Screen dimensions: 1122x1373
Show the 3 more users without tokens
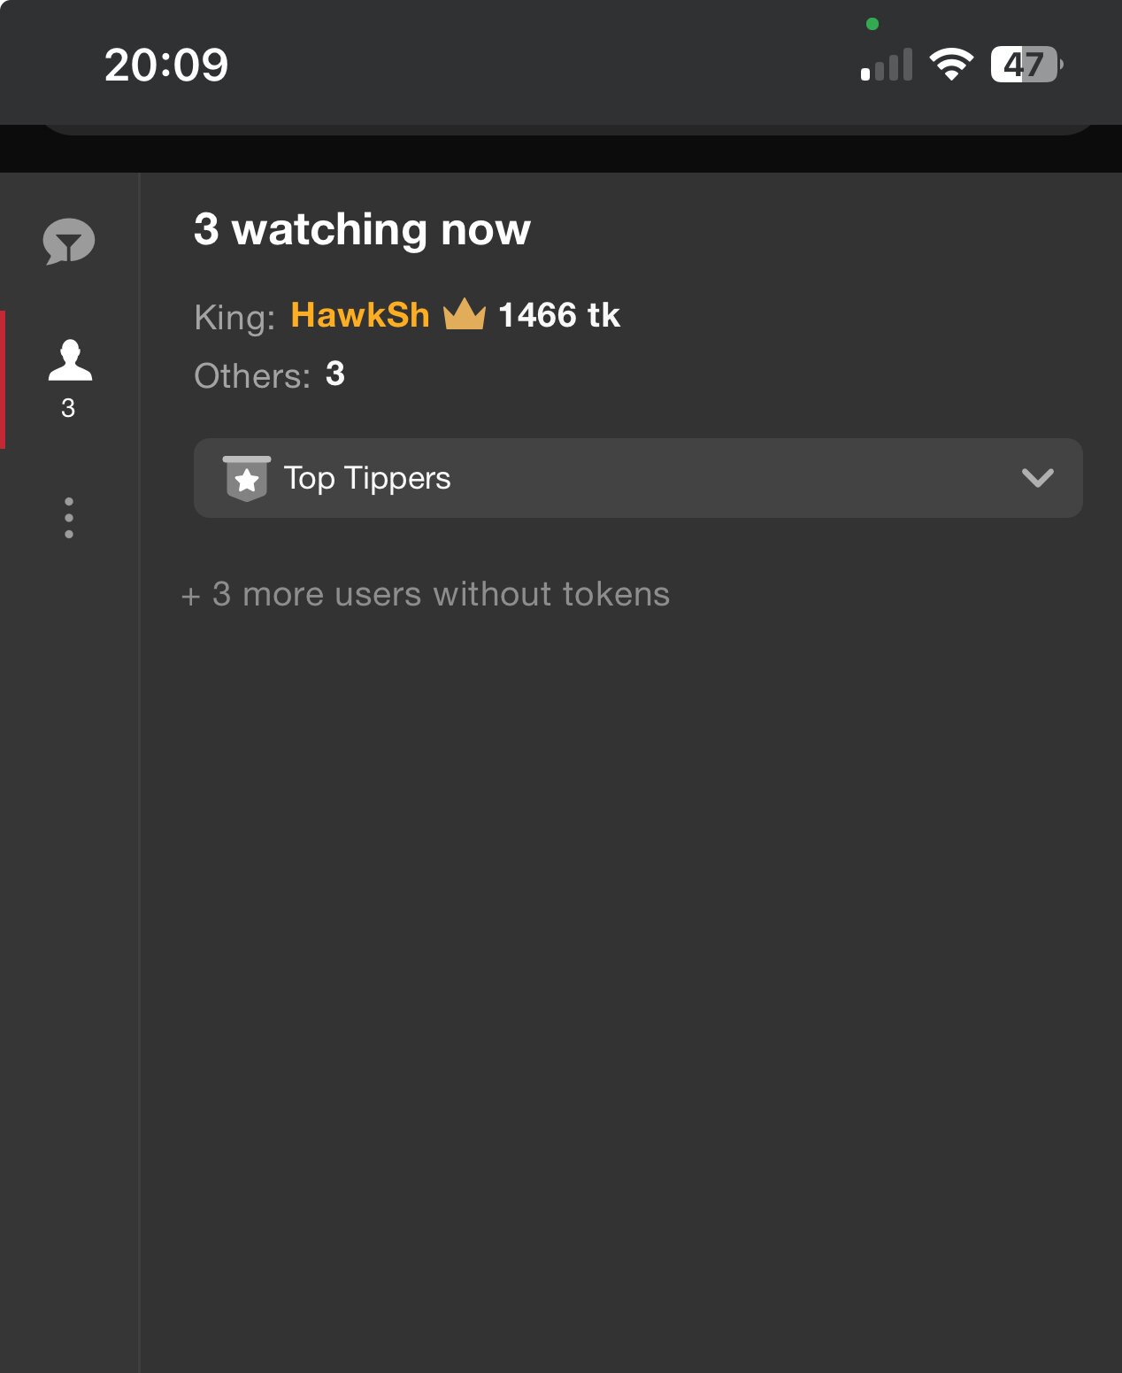tap(426, 594)
